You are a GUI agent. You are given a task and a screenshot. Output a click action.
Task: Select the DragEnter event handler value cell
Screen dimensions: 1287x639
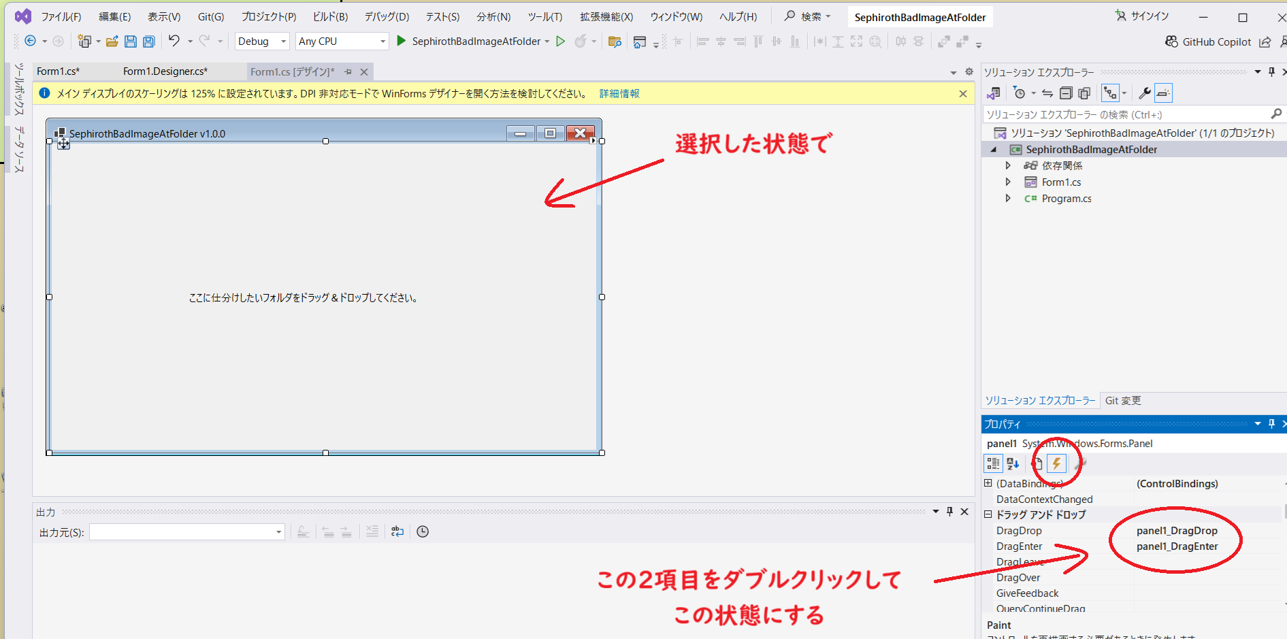tap(1208, 546)
